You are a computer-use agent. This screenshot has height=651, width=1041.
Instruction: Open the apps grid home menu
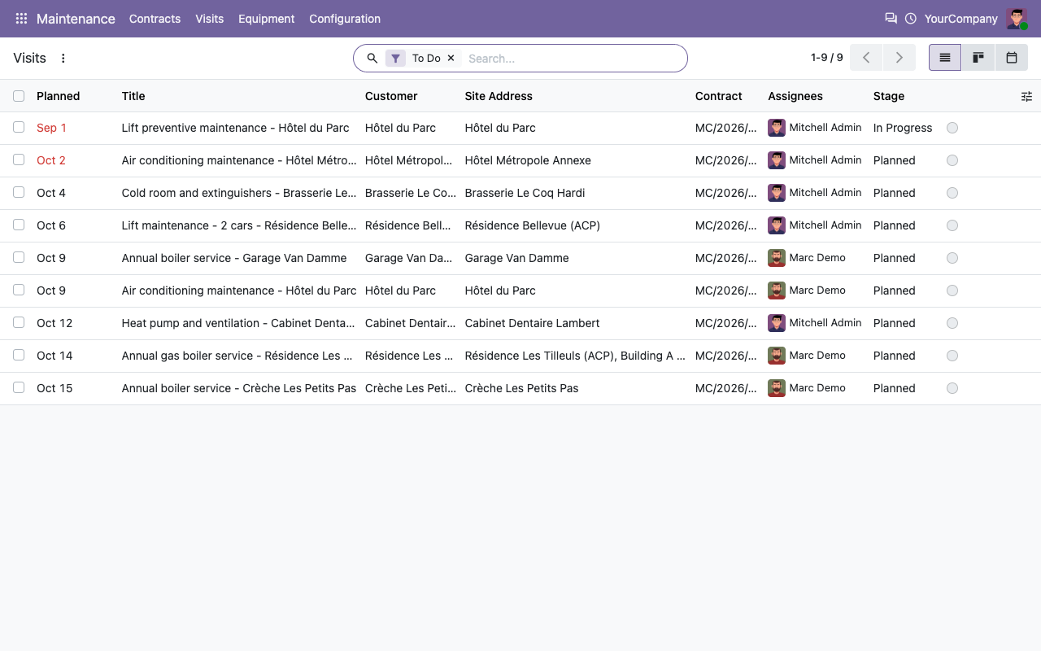21,19
